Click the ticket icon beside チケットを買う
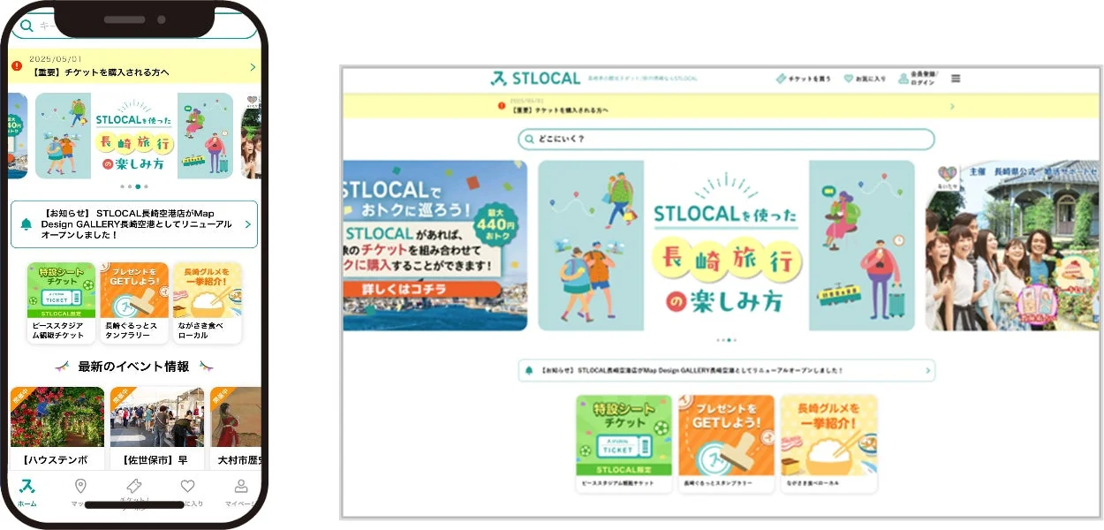The image size is (1104, 530). click(781, 79)
